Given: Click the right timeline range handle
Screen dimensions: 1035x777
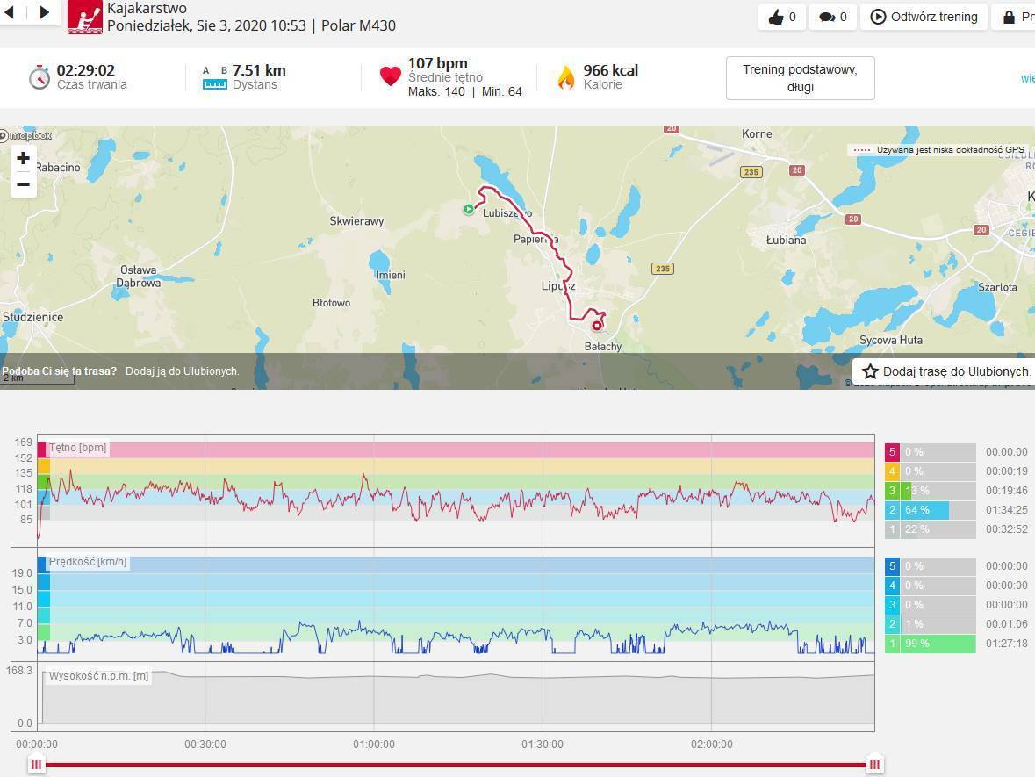Looking at the screenshot, I should [x=874, y=765].
